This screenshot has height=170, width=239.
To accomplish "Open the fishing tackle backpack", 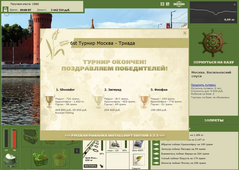I will 30,136.
